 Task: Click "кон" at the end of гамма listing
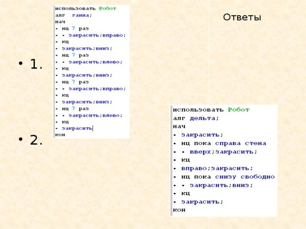click(x=60, y=135)
